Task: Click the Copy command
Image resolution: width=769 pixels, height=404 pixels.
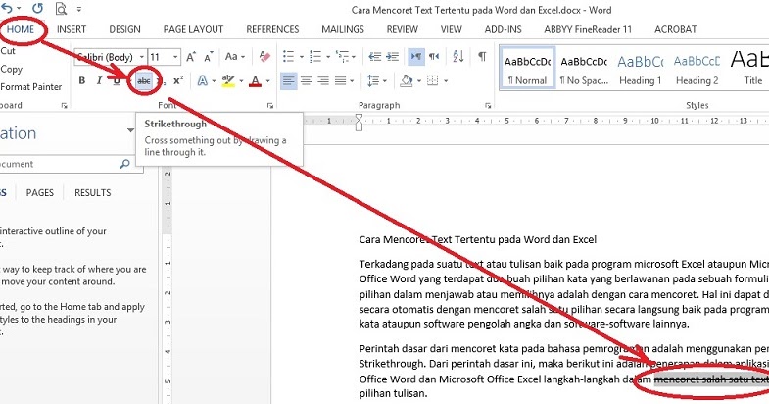Action: 12,70
